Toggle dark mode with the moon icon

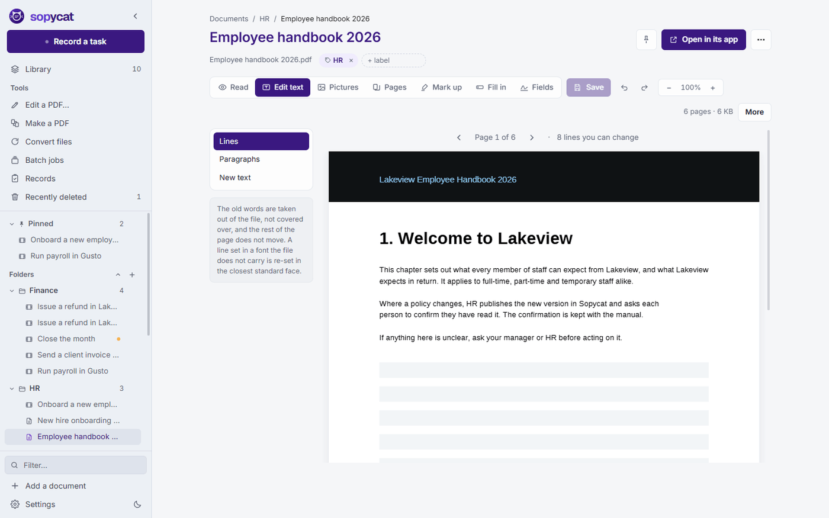(x=137, y=504)
